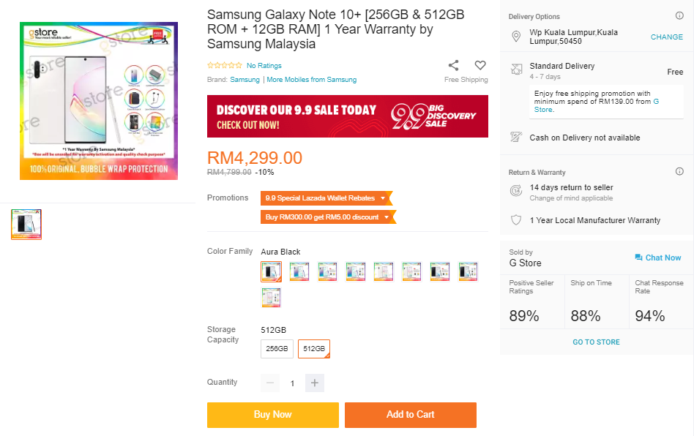Click the share icon

(x=454, y=65)
